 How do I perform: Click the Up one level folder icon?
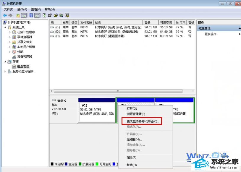tap(18, 15)
